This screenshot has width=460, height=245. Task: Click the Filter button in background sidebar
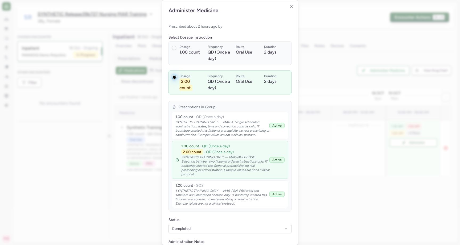click(30, 82)
